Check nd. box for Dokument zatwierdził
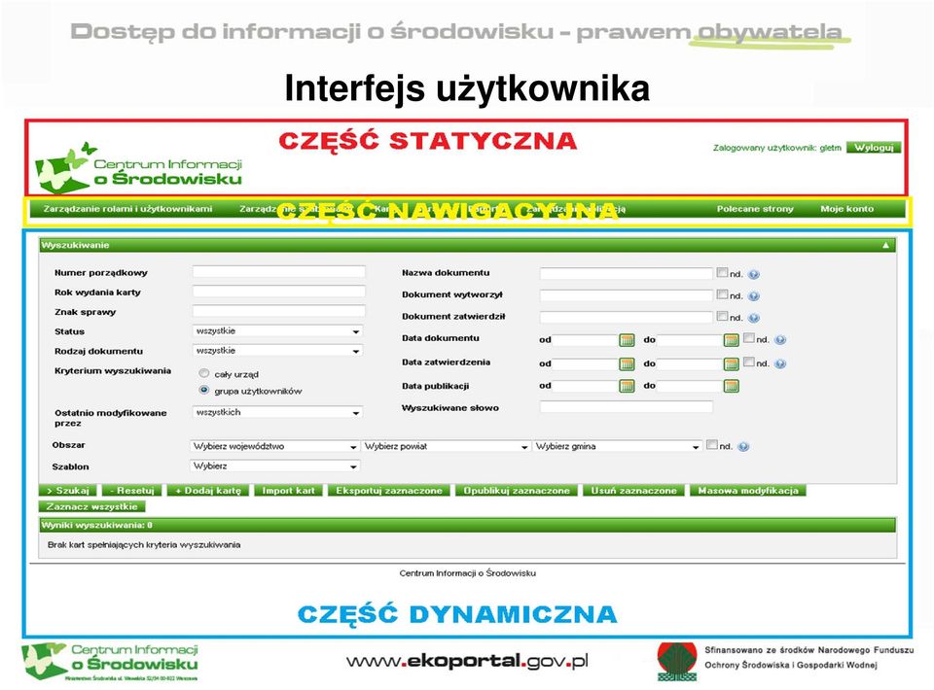The width and height of the screenshot is (934, 690). pyautogui.click(x=722, y=316)
